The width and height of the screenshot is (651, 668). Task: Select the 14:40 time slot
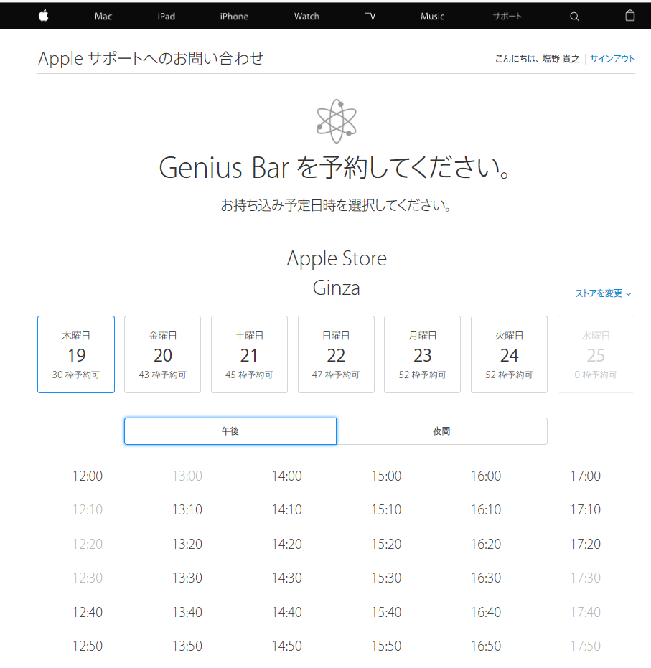point(286,612)
